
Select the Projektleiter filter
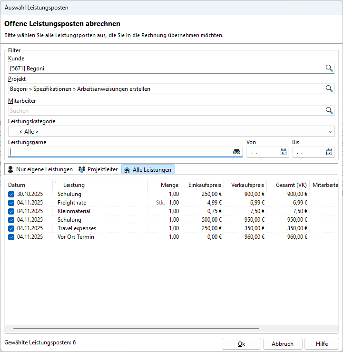98,169
